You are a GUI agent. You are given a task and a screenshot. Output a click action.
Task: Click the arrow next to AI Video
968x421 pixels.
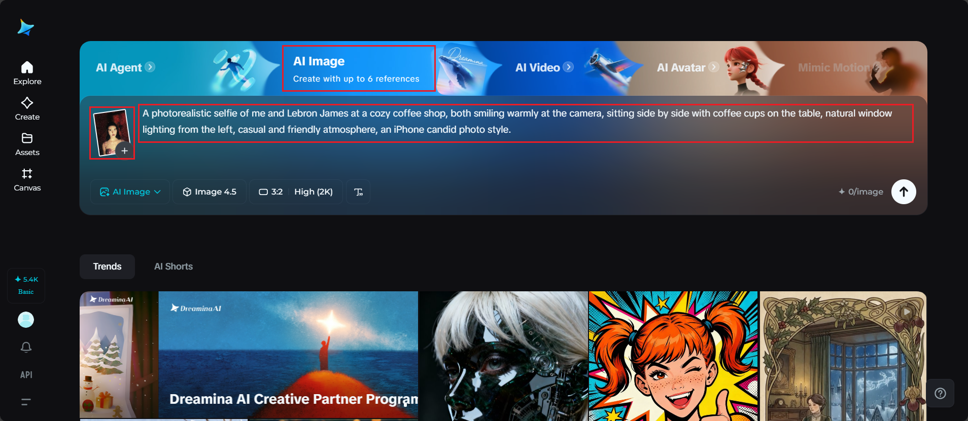tap(568, 67)
